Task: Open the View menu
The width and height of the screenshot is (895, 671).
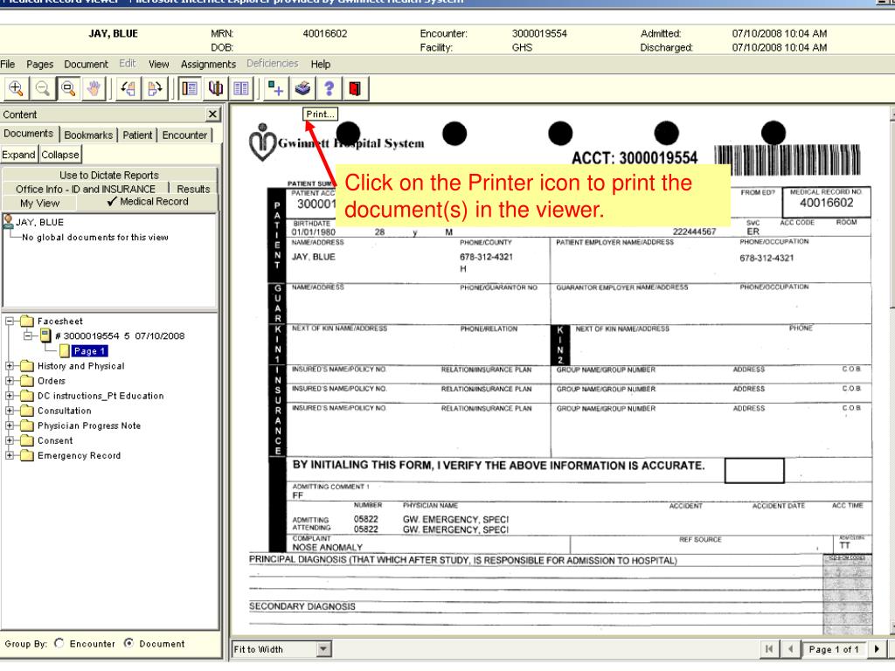Action: (159, 64)
